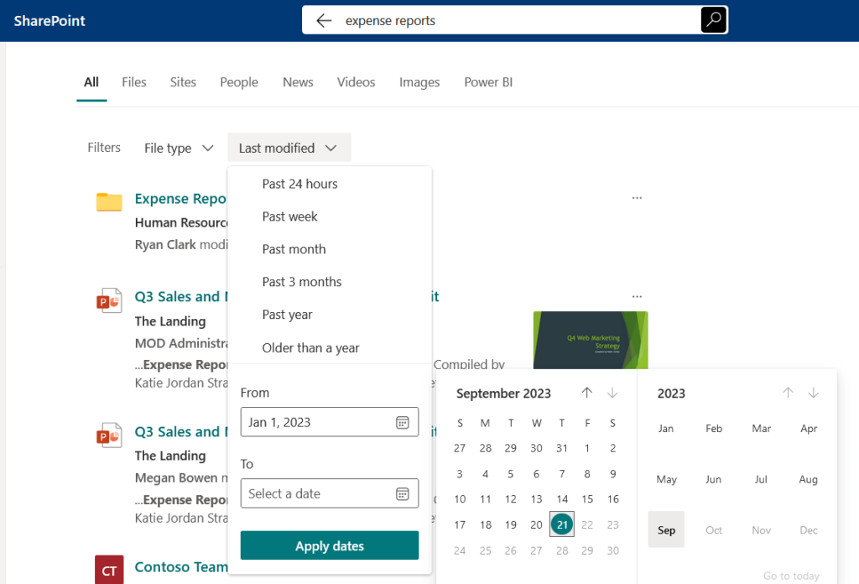The width and height of the screenshot is (859, 584).
Task: Choose Sep in the month picker
Action: click(666, 529)
